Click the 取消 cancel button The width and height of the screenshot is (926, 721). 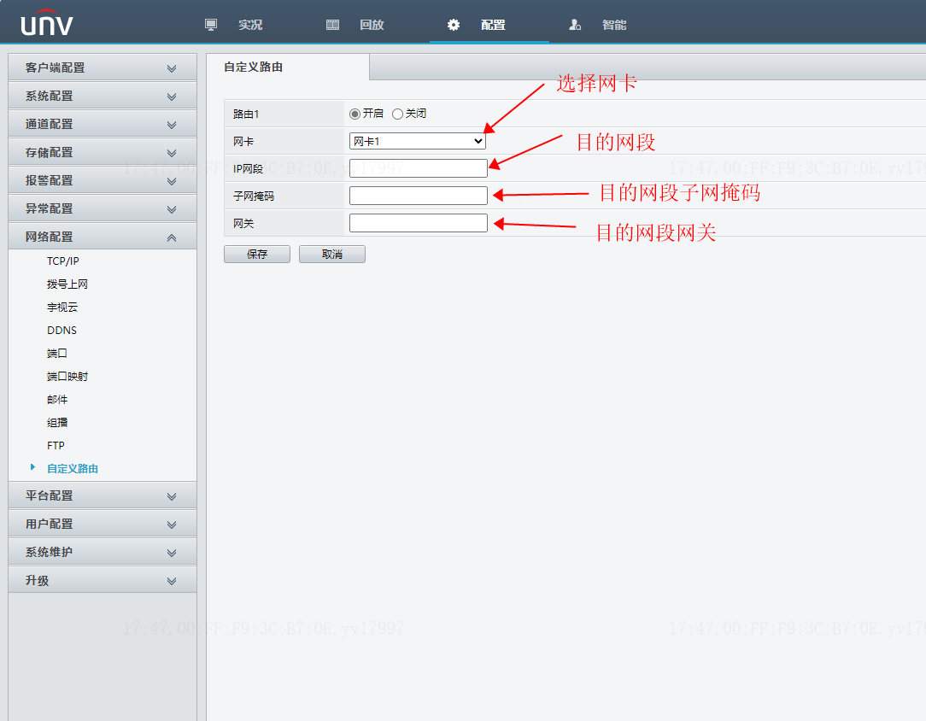(x=332, y=254)
